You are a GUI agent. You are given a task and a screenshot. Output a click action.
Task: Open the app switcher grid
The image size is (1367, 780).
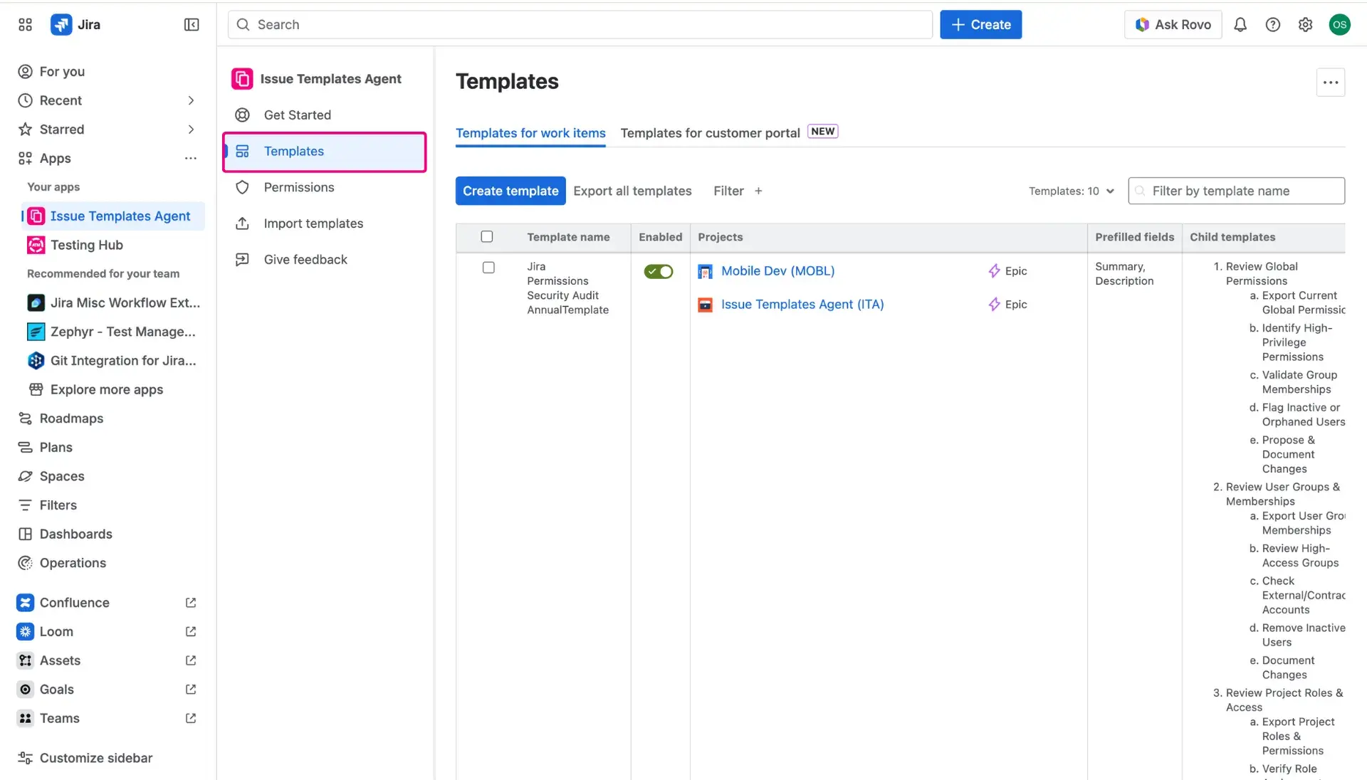coord(24,24)
